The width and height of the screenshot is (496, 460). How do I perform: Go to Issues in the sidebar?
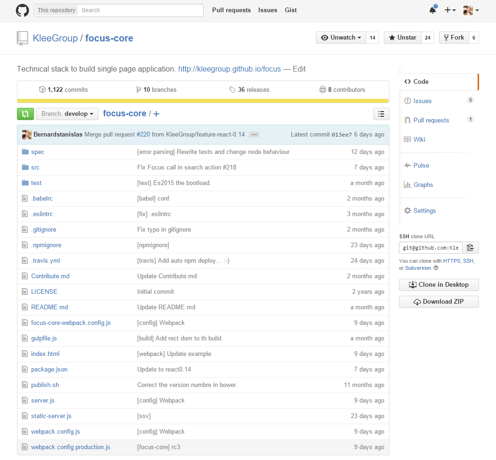tap(422, 101)
